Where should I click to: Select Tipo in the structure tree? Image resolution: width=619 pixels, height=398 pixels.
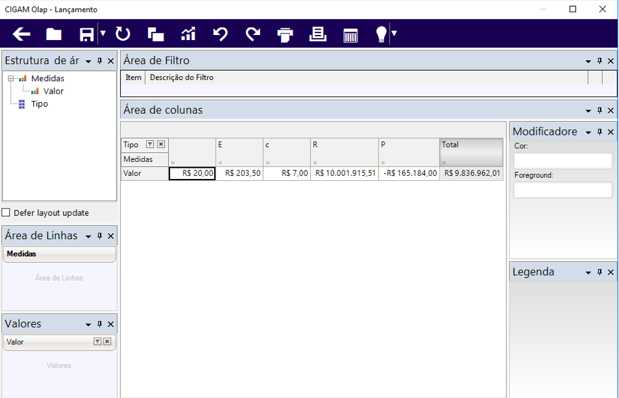click(x=39, y=103)
